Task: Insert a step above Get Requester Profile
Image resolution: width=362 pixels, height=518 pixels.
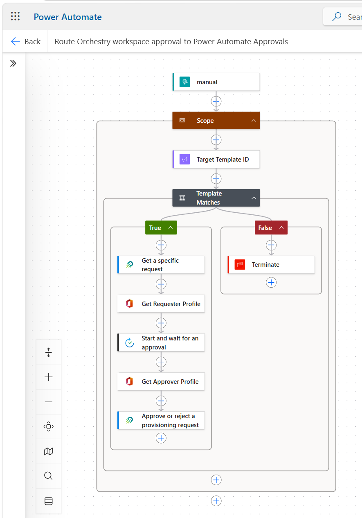Action: (161, 284)
